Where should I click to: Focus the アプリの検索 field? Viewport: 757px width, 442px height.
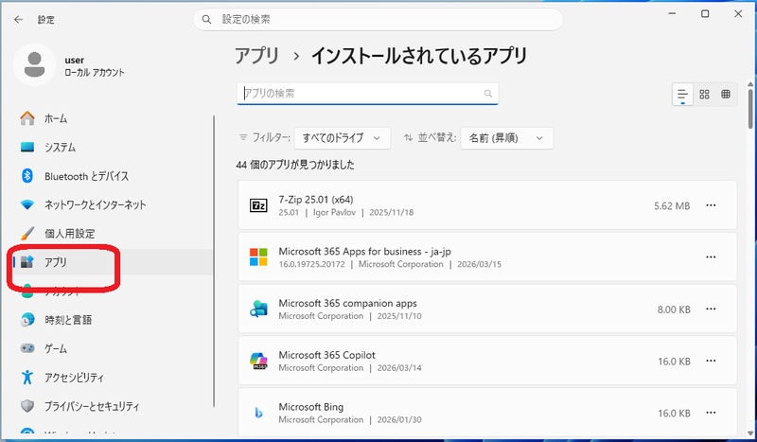(367, 94)
